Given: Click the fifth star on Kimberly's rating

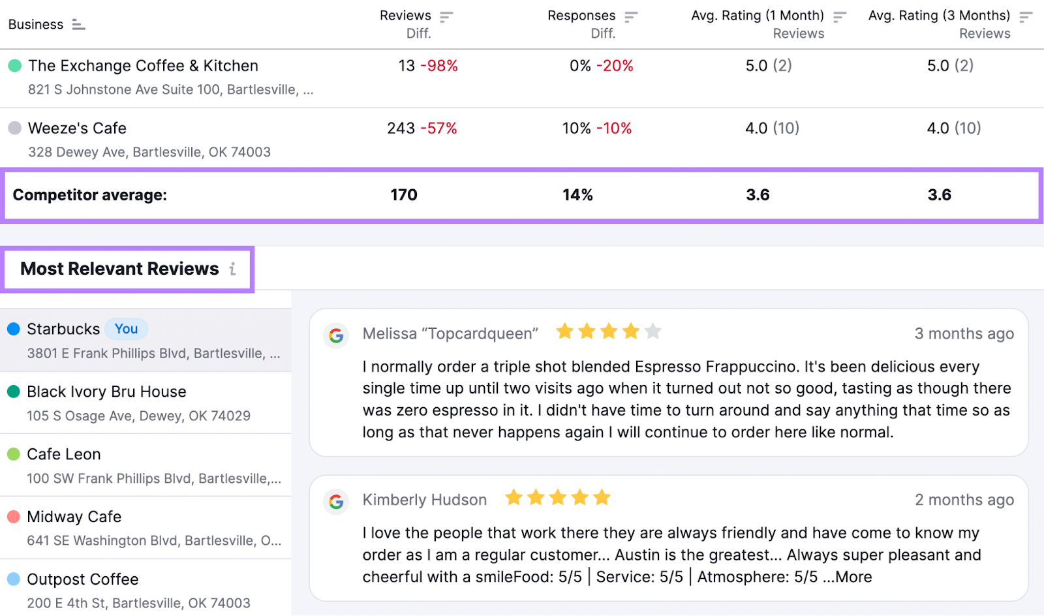Looking at the screenshot, I should (x=601, y=497).
